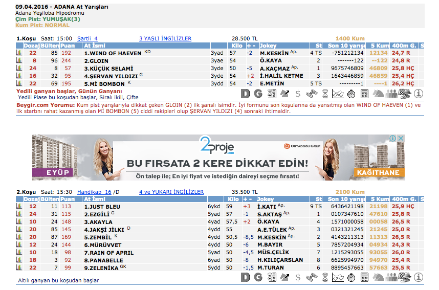Click the ad info icon on banner
This screenshot has height=290, width=439.
pyautogui.click(x=392, y=138)
